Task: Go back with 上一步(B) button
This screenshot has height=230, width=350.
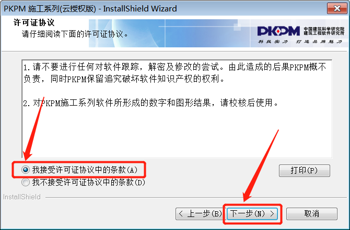Action: (201, 214)
